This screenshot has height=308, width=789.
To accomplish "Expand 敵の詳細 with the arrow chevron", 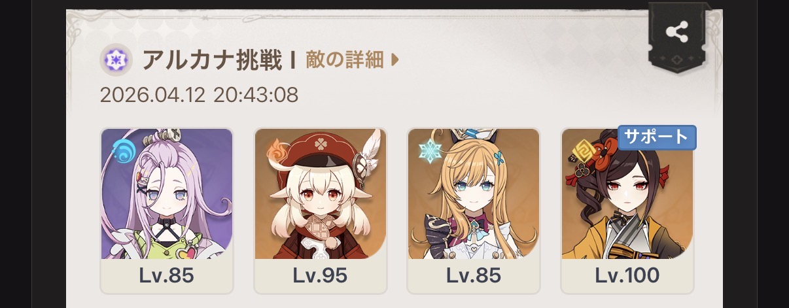I will [394, 61].
